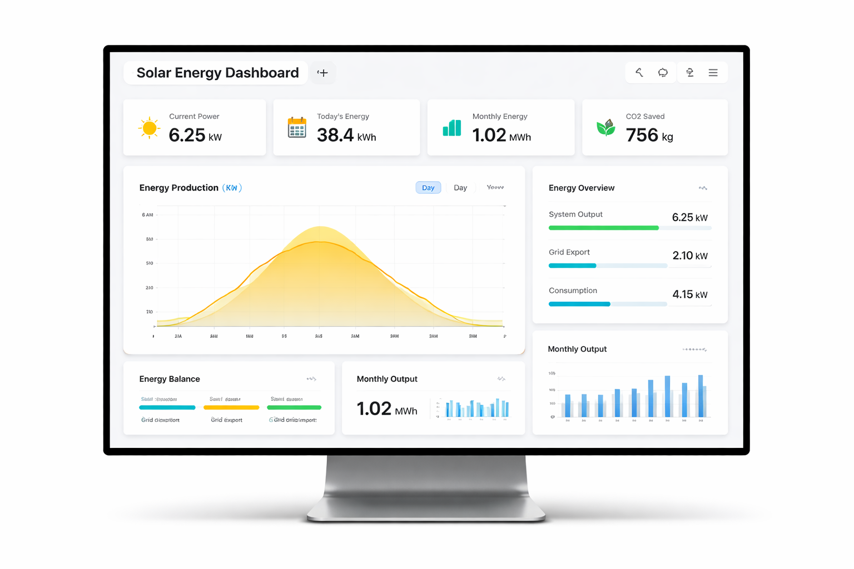Click the calendar icon on Today's Energy card
Screen dimensions: 854x569
[297, 127]
